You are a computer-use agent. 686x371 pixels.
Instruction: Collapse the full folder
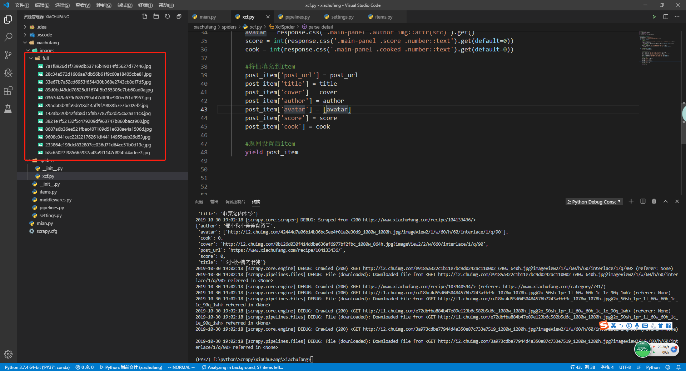(31, 58)
